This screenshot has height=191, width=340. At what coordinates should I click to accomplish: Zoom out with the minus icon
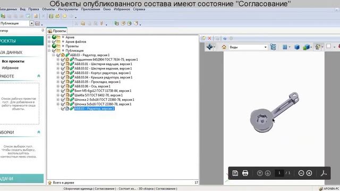301,173
